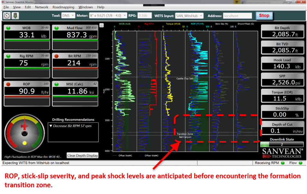Click the StickSlip value 0.00
The image size is (307, 194).
tap(280, 115)
